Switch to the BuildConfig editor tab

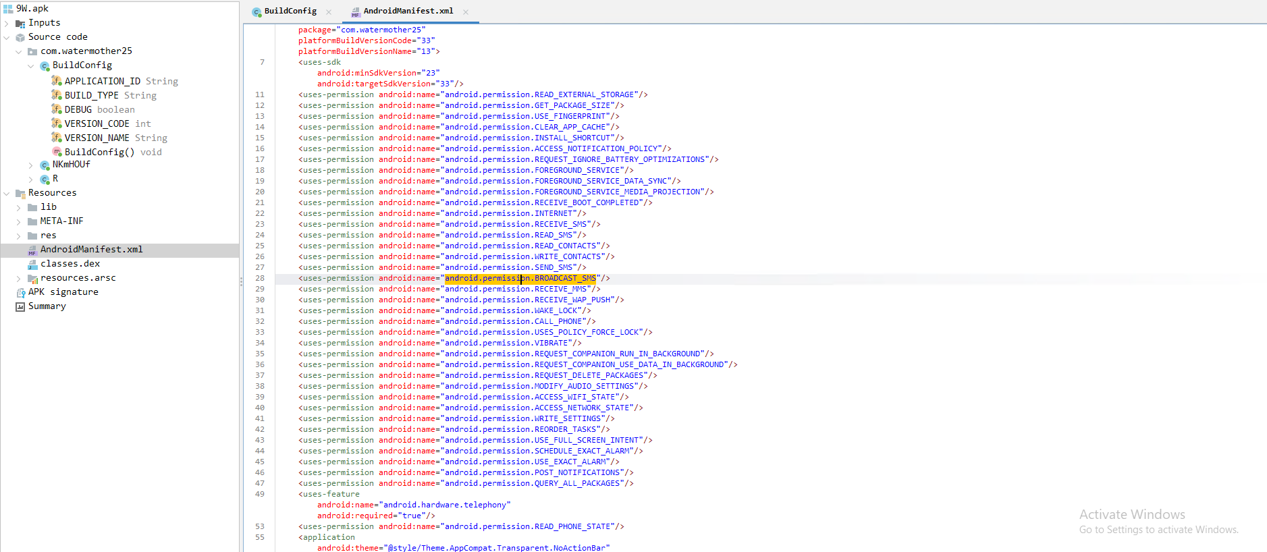pyautogui.click(x=290, y=11)
